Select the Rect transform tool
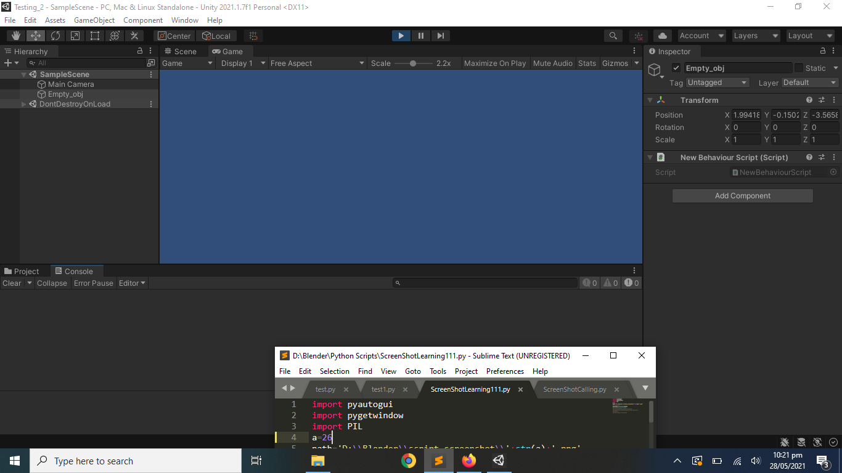The width and height of the screenshot is (842, 473). (95, 36)
